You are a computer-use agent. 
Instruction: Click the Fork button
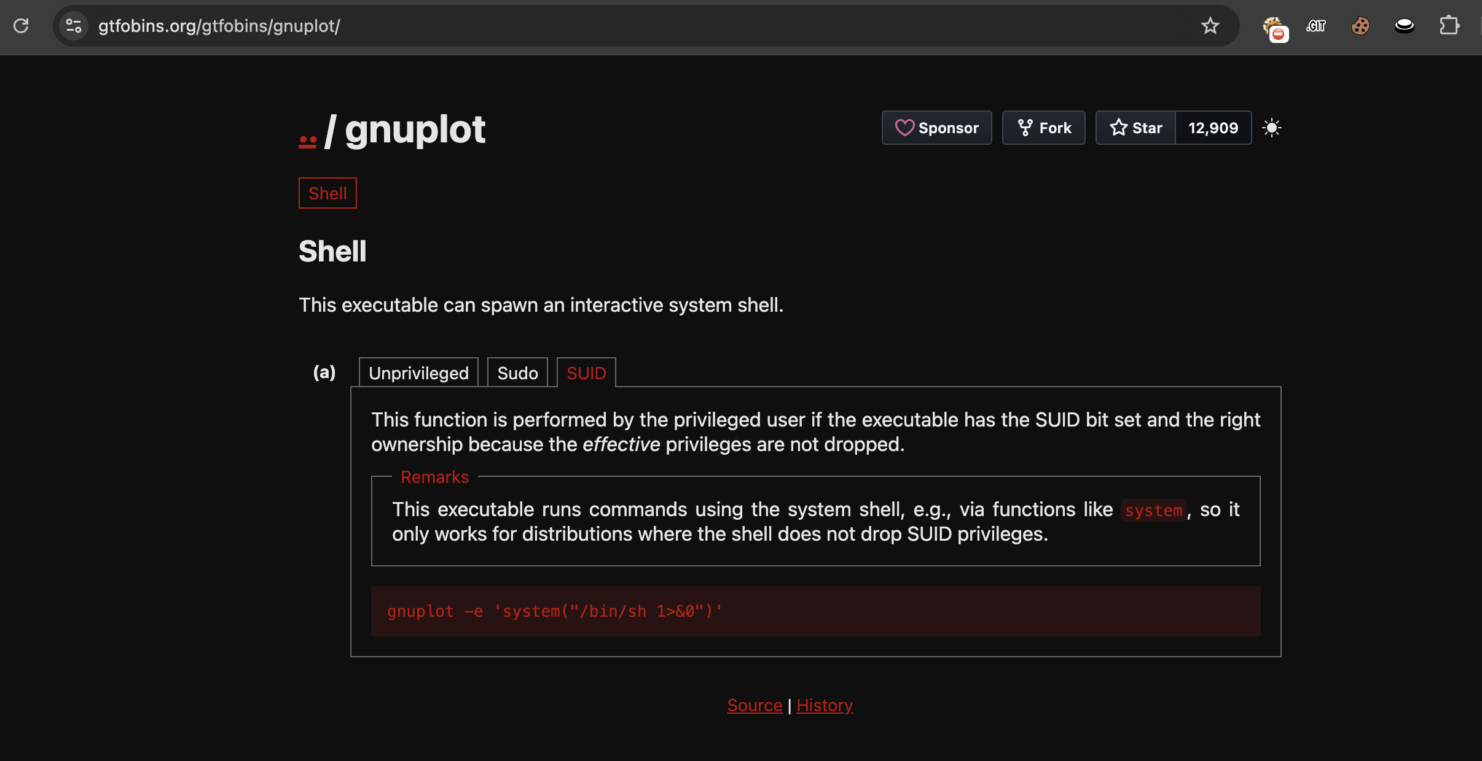point(1043,128)
